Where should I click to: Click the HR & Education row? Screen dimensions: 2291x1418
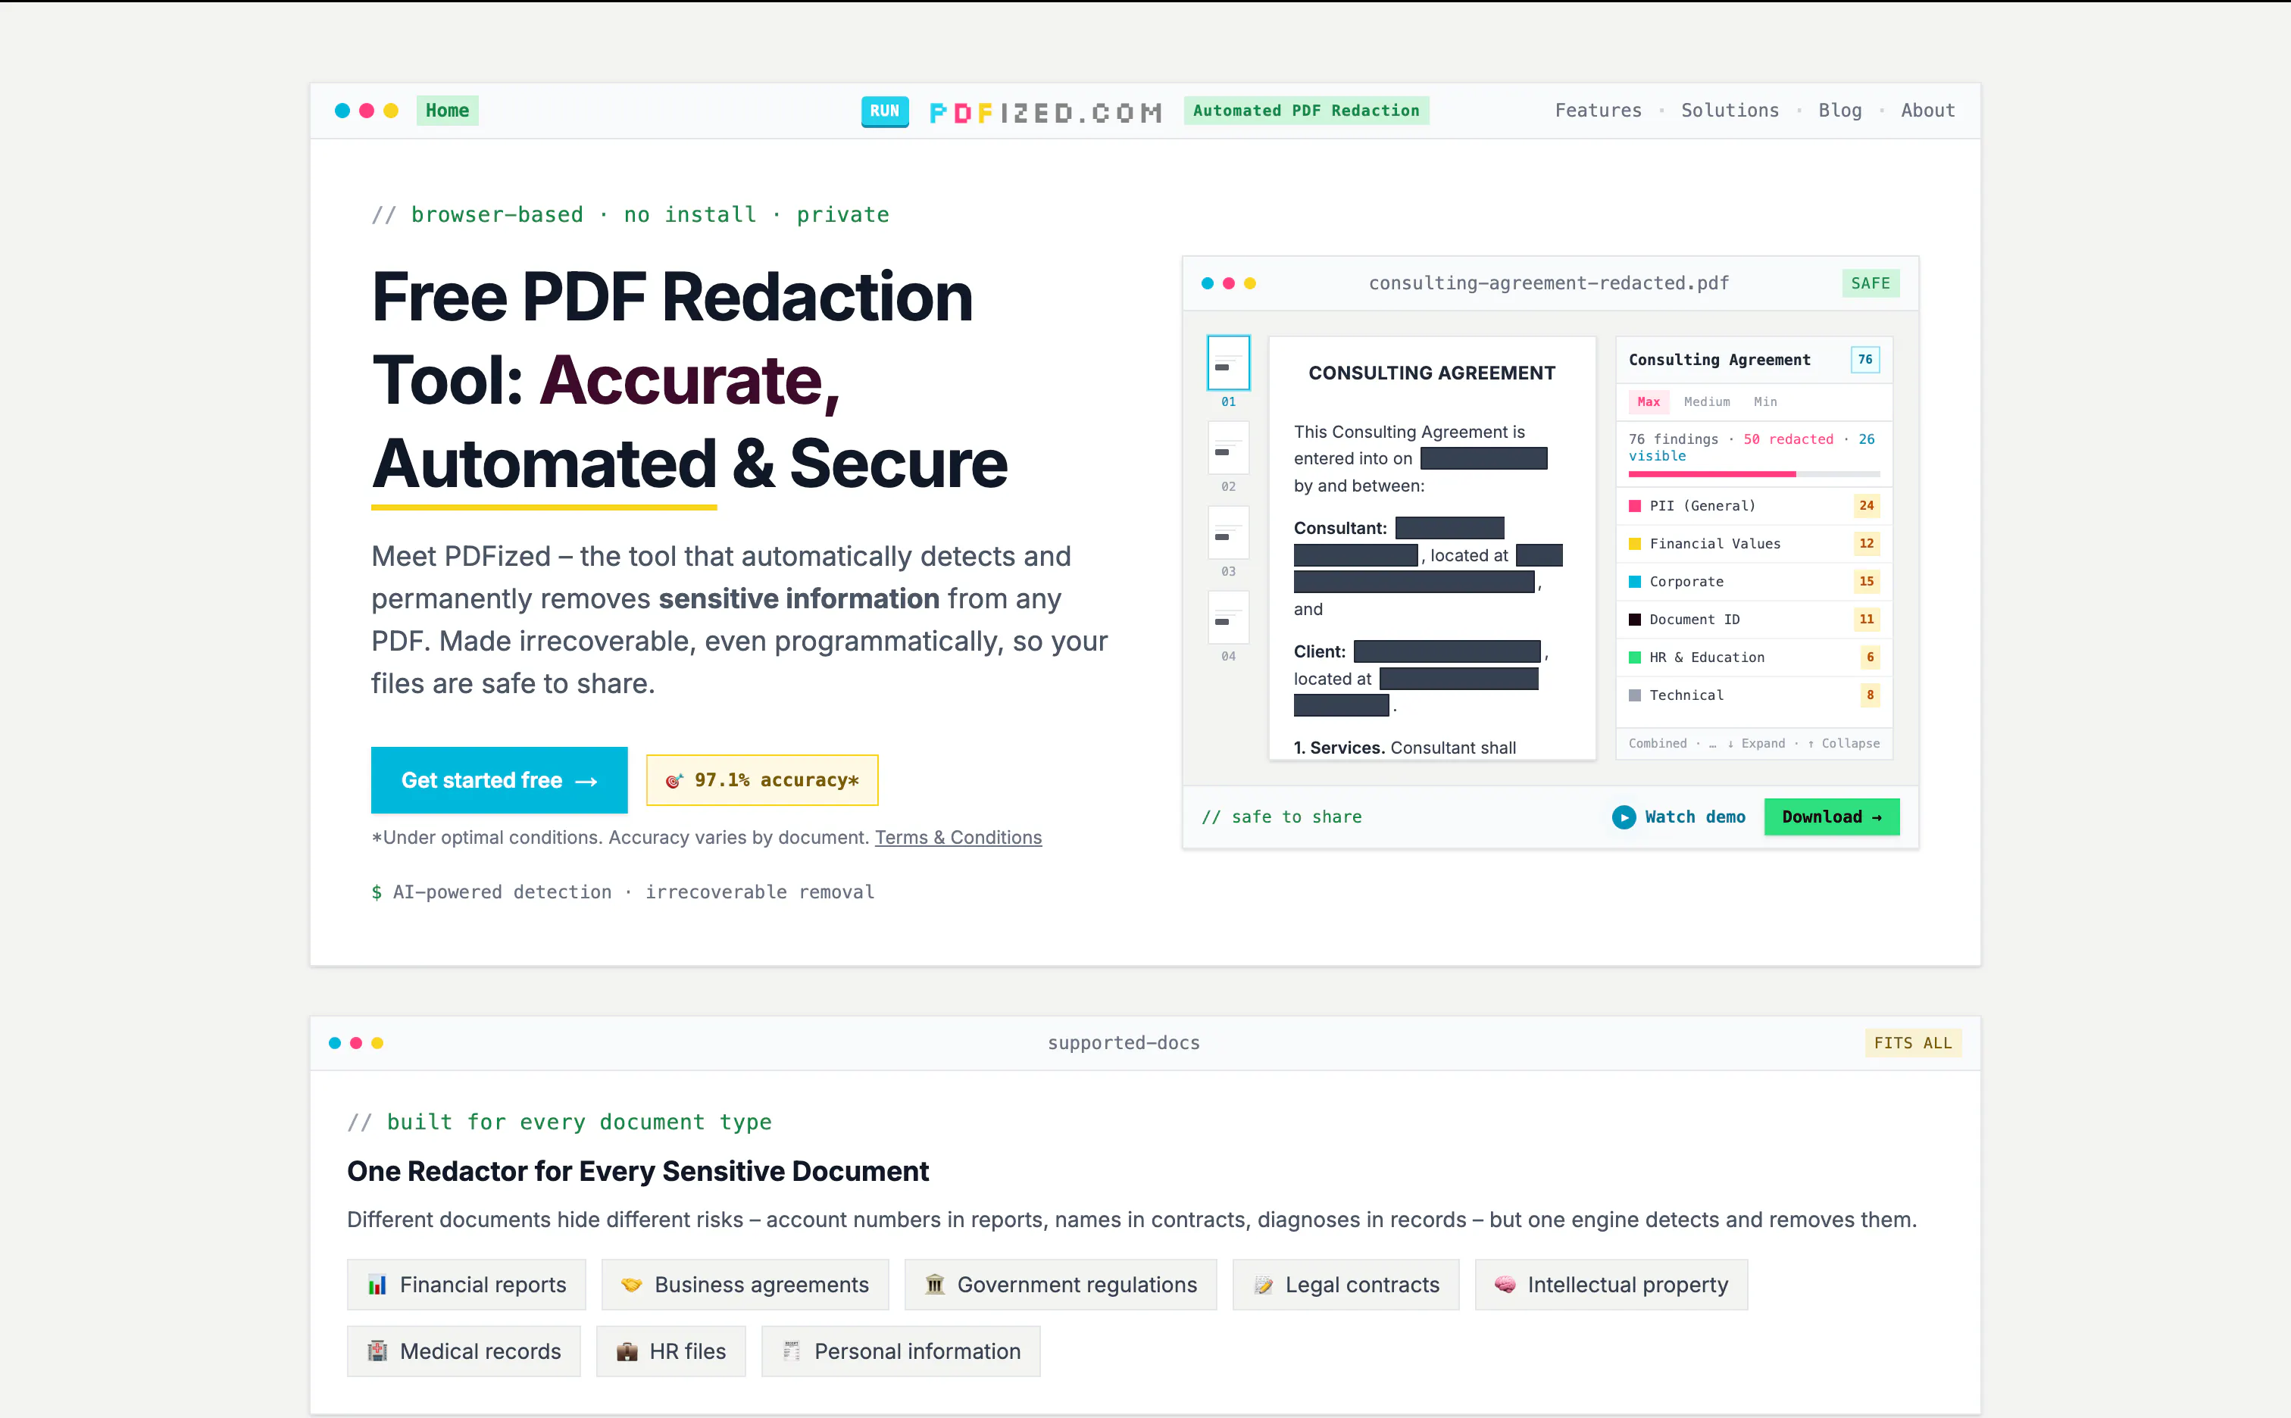(x=1754, y=657)
